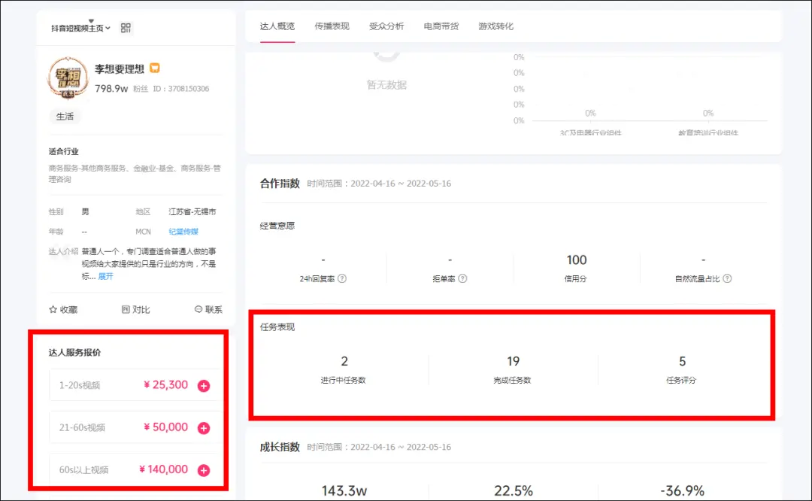Image resolution: width=812 pixels, height=501 pixels.
Task: Switch to 受众分析 tab
Action: [386, 26]
